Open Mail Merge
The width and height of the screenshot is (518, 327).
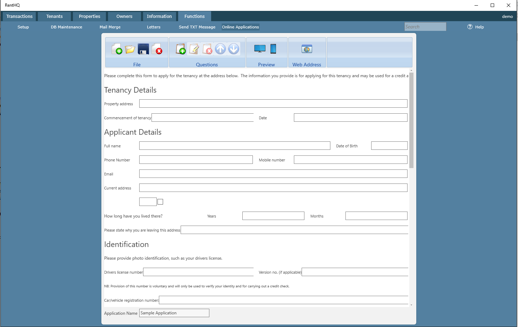pos(110,27)
